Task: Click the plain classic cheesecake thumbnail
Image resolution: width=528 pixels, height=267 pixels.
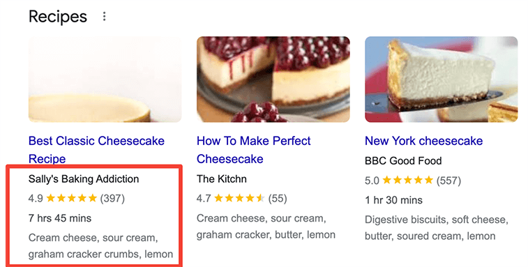Action: point(105,79)
